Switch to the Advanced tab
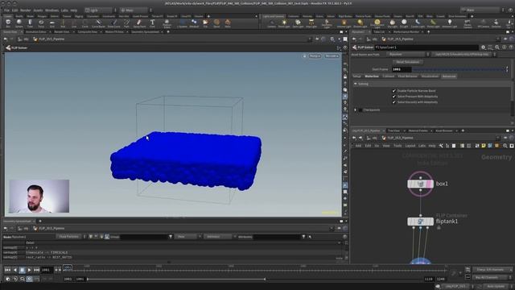Screen dimensions: 515x290 449,77
